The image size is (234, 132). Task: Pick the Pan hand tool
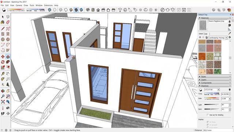[x=8, y=91]
